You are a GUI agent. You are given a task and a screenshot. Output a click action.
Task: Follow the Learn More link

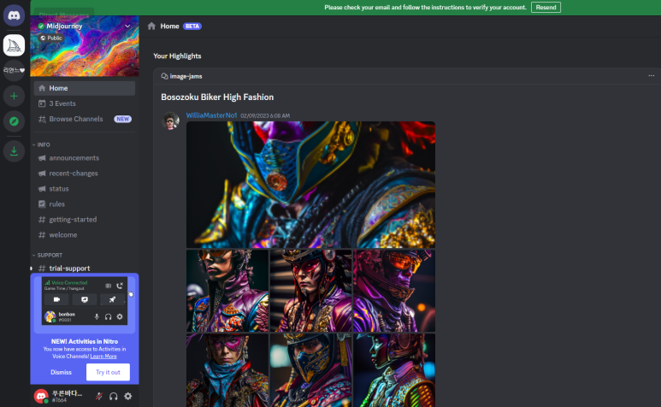(x=103, y=356)
